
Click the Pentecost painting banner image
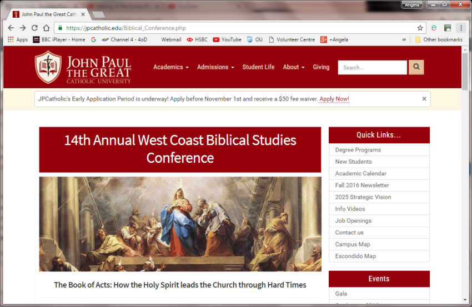tap(180, 224)
